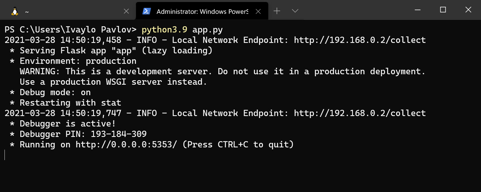Click the Linux penguin icon in first tab
The image size is (481, 192).
(x=15, y=11)
